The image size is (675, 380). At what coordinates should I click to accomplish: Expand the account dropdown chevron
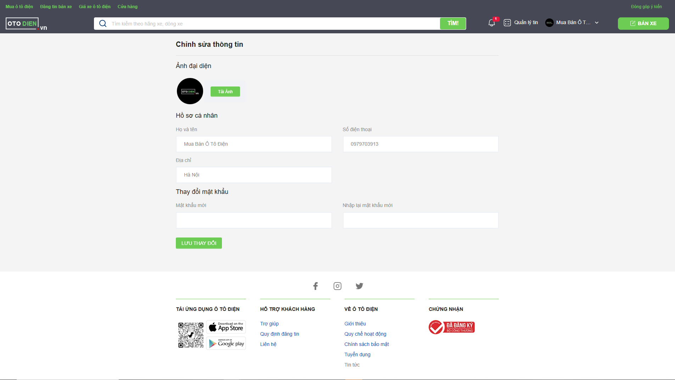(597, 23)
